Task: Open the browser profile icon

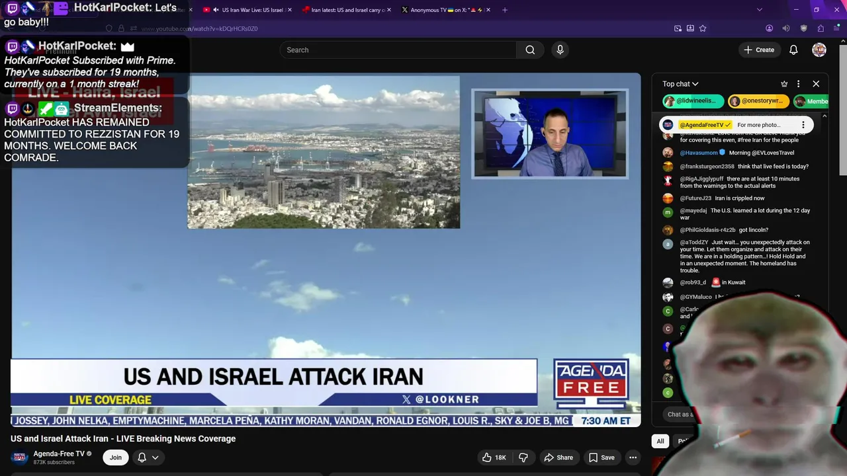Action: tap(769, 28)
